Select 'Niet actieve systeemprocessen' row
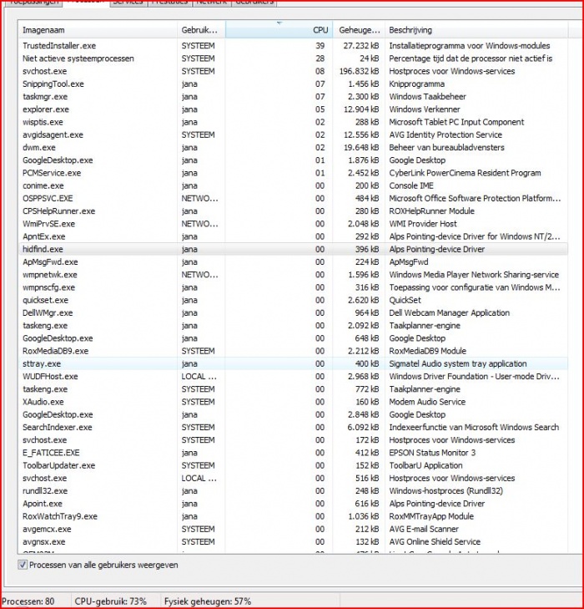The width and height of the screenshot is (584, 609). pyautogui.click(x=293, y=58)
